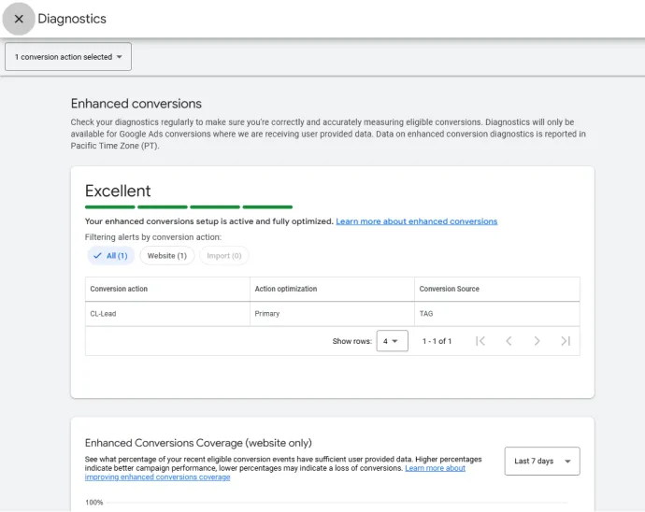Viewport: 645px width, 512px height.
Task: Go to last page of table
Action: 566,341
